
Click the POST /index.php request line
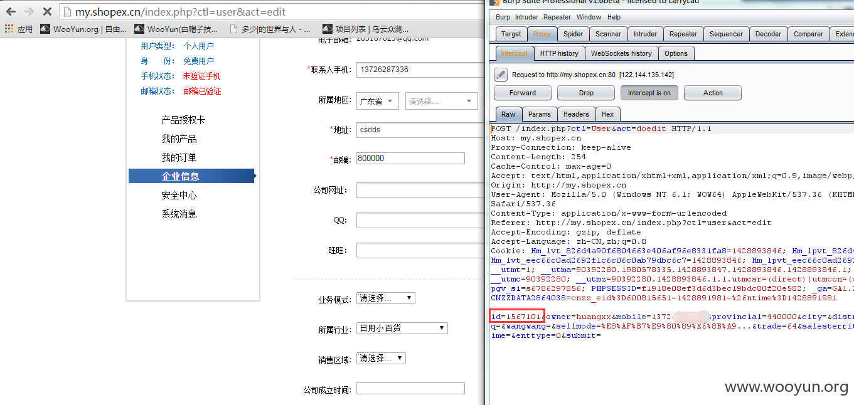pyautogui.click(x=601, y=129)
